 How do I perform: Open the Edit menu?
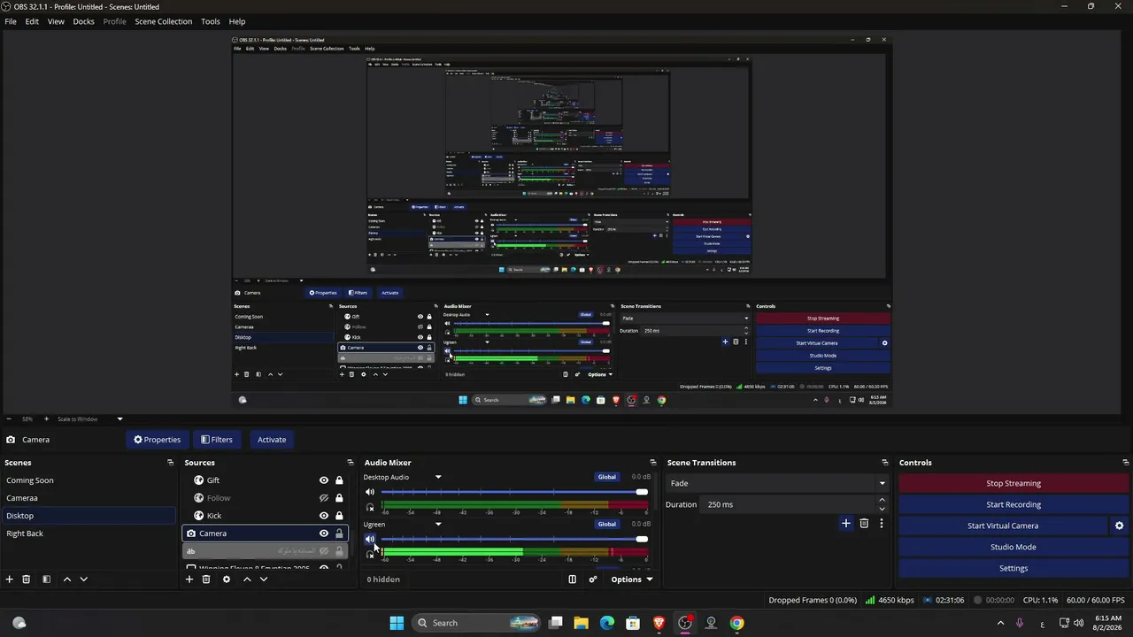pos(32,21)
